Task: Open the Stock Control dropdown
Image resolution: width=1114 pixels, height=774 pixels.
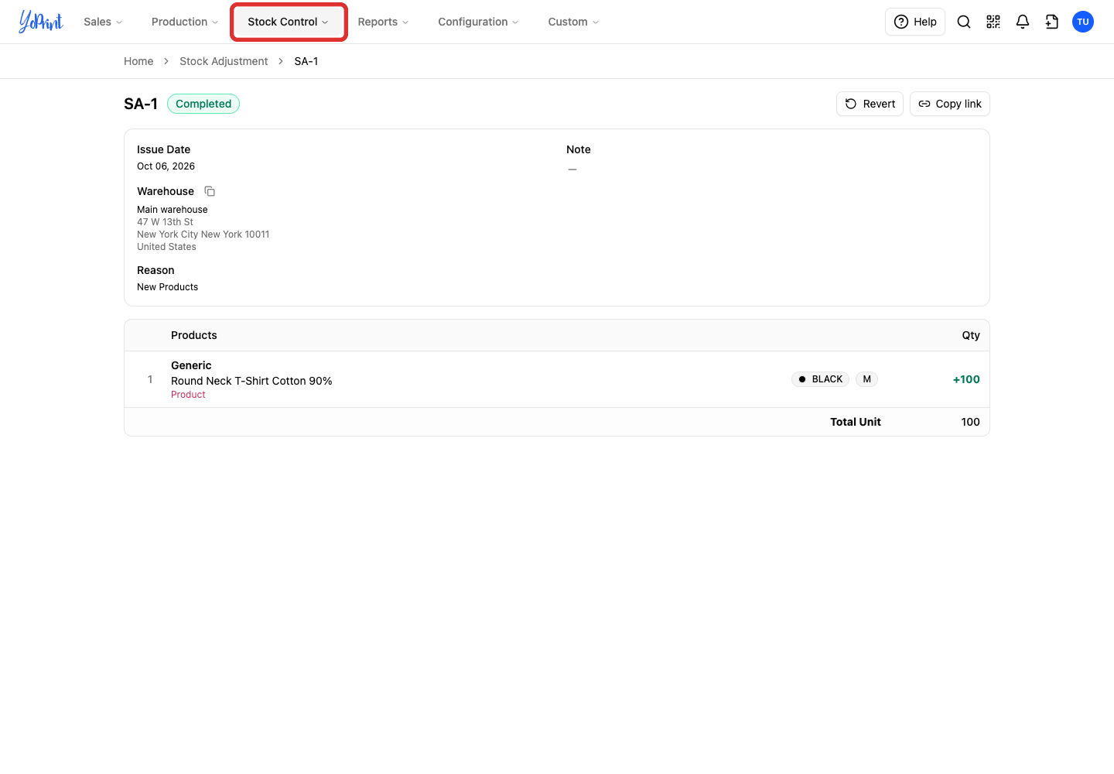Action: (x=289, y=22)
